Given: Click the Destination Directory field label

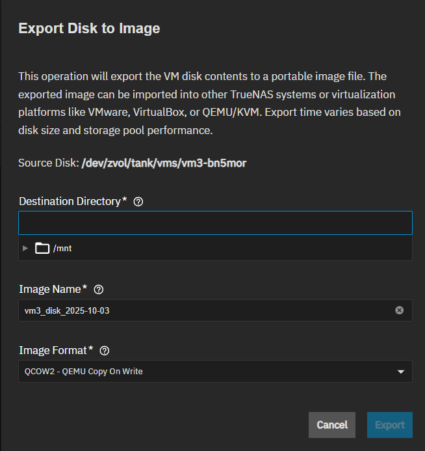Looking at the screenshot, I should [x=70, y=202].
